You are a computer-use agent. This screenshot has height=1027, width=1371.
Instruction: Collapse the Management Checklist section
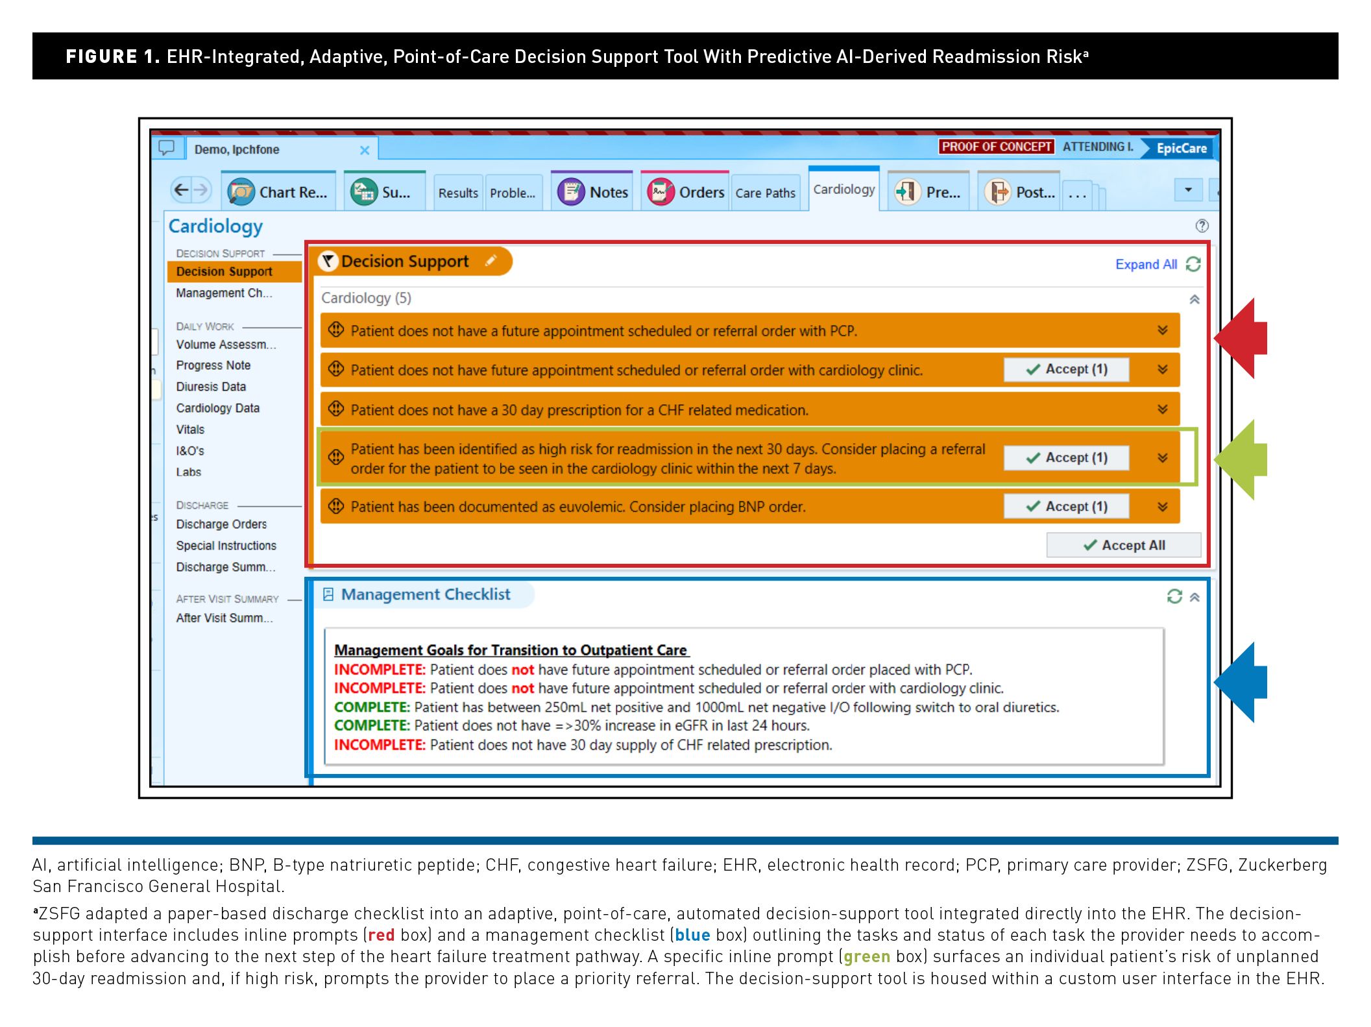click(x=1195, y=597)
